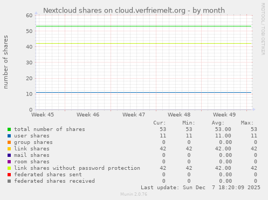The height and width of the screenshot is (200, 268).
Task: Click the Cur value 11 for user shares
Action: pyautogui.click(x=163, y=136)
